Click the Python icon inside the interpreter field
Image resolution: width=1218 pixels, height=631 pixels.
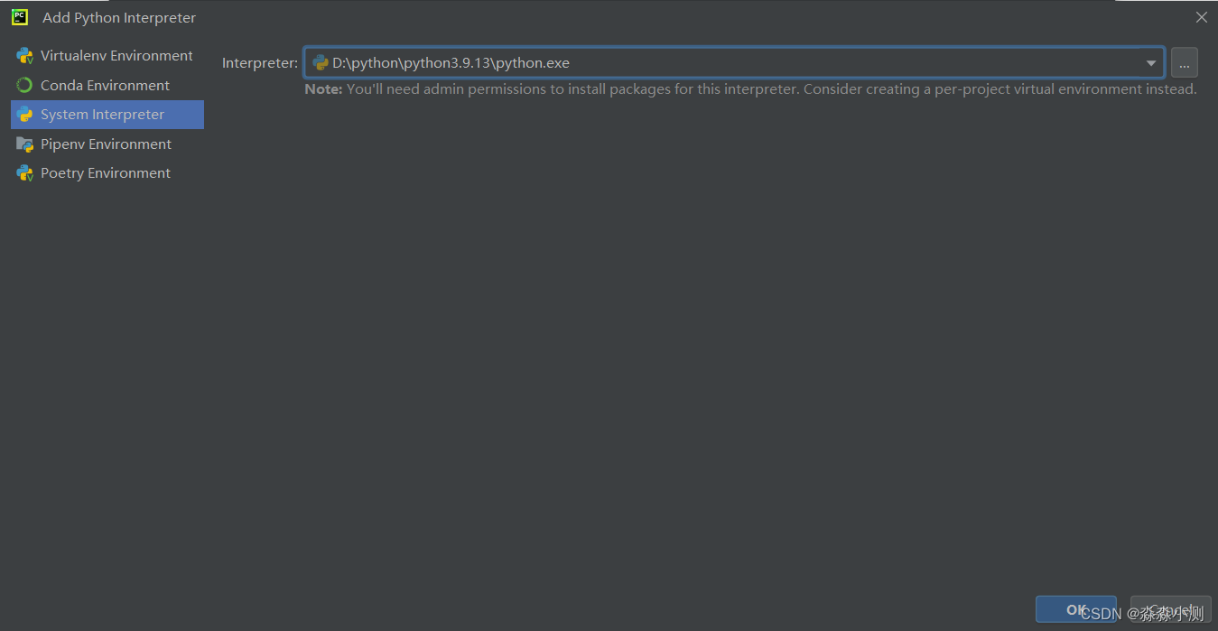pos(320,63)
